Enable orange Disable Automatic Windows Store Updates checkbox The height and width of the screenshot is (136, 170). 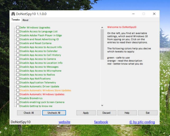pos(18,90)
